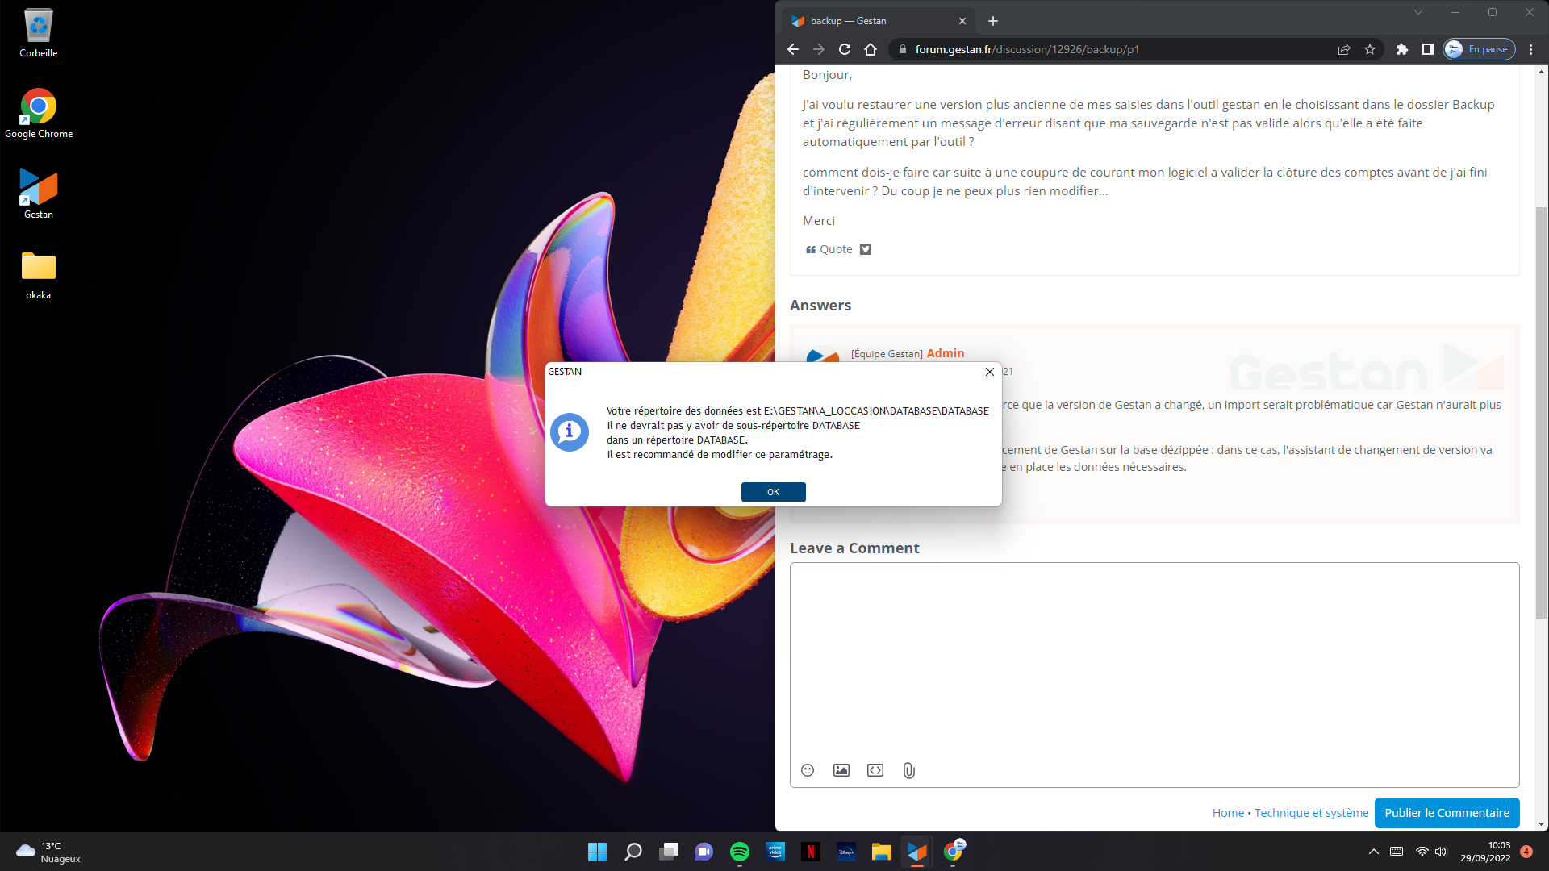Show hidden system tray icons chevron
The image size is (1549, 871).
point(1374,852)
